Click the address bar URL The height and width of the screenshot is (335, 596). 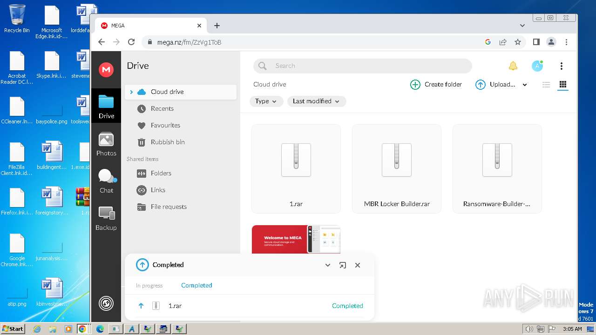(x=189, y=42)
